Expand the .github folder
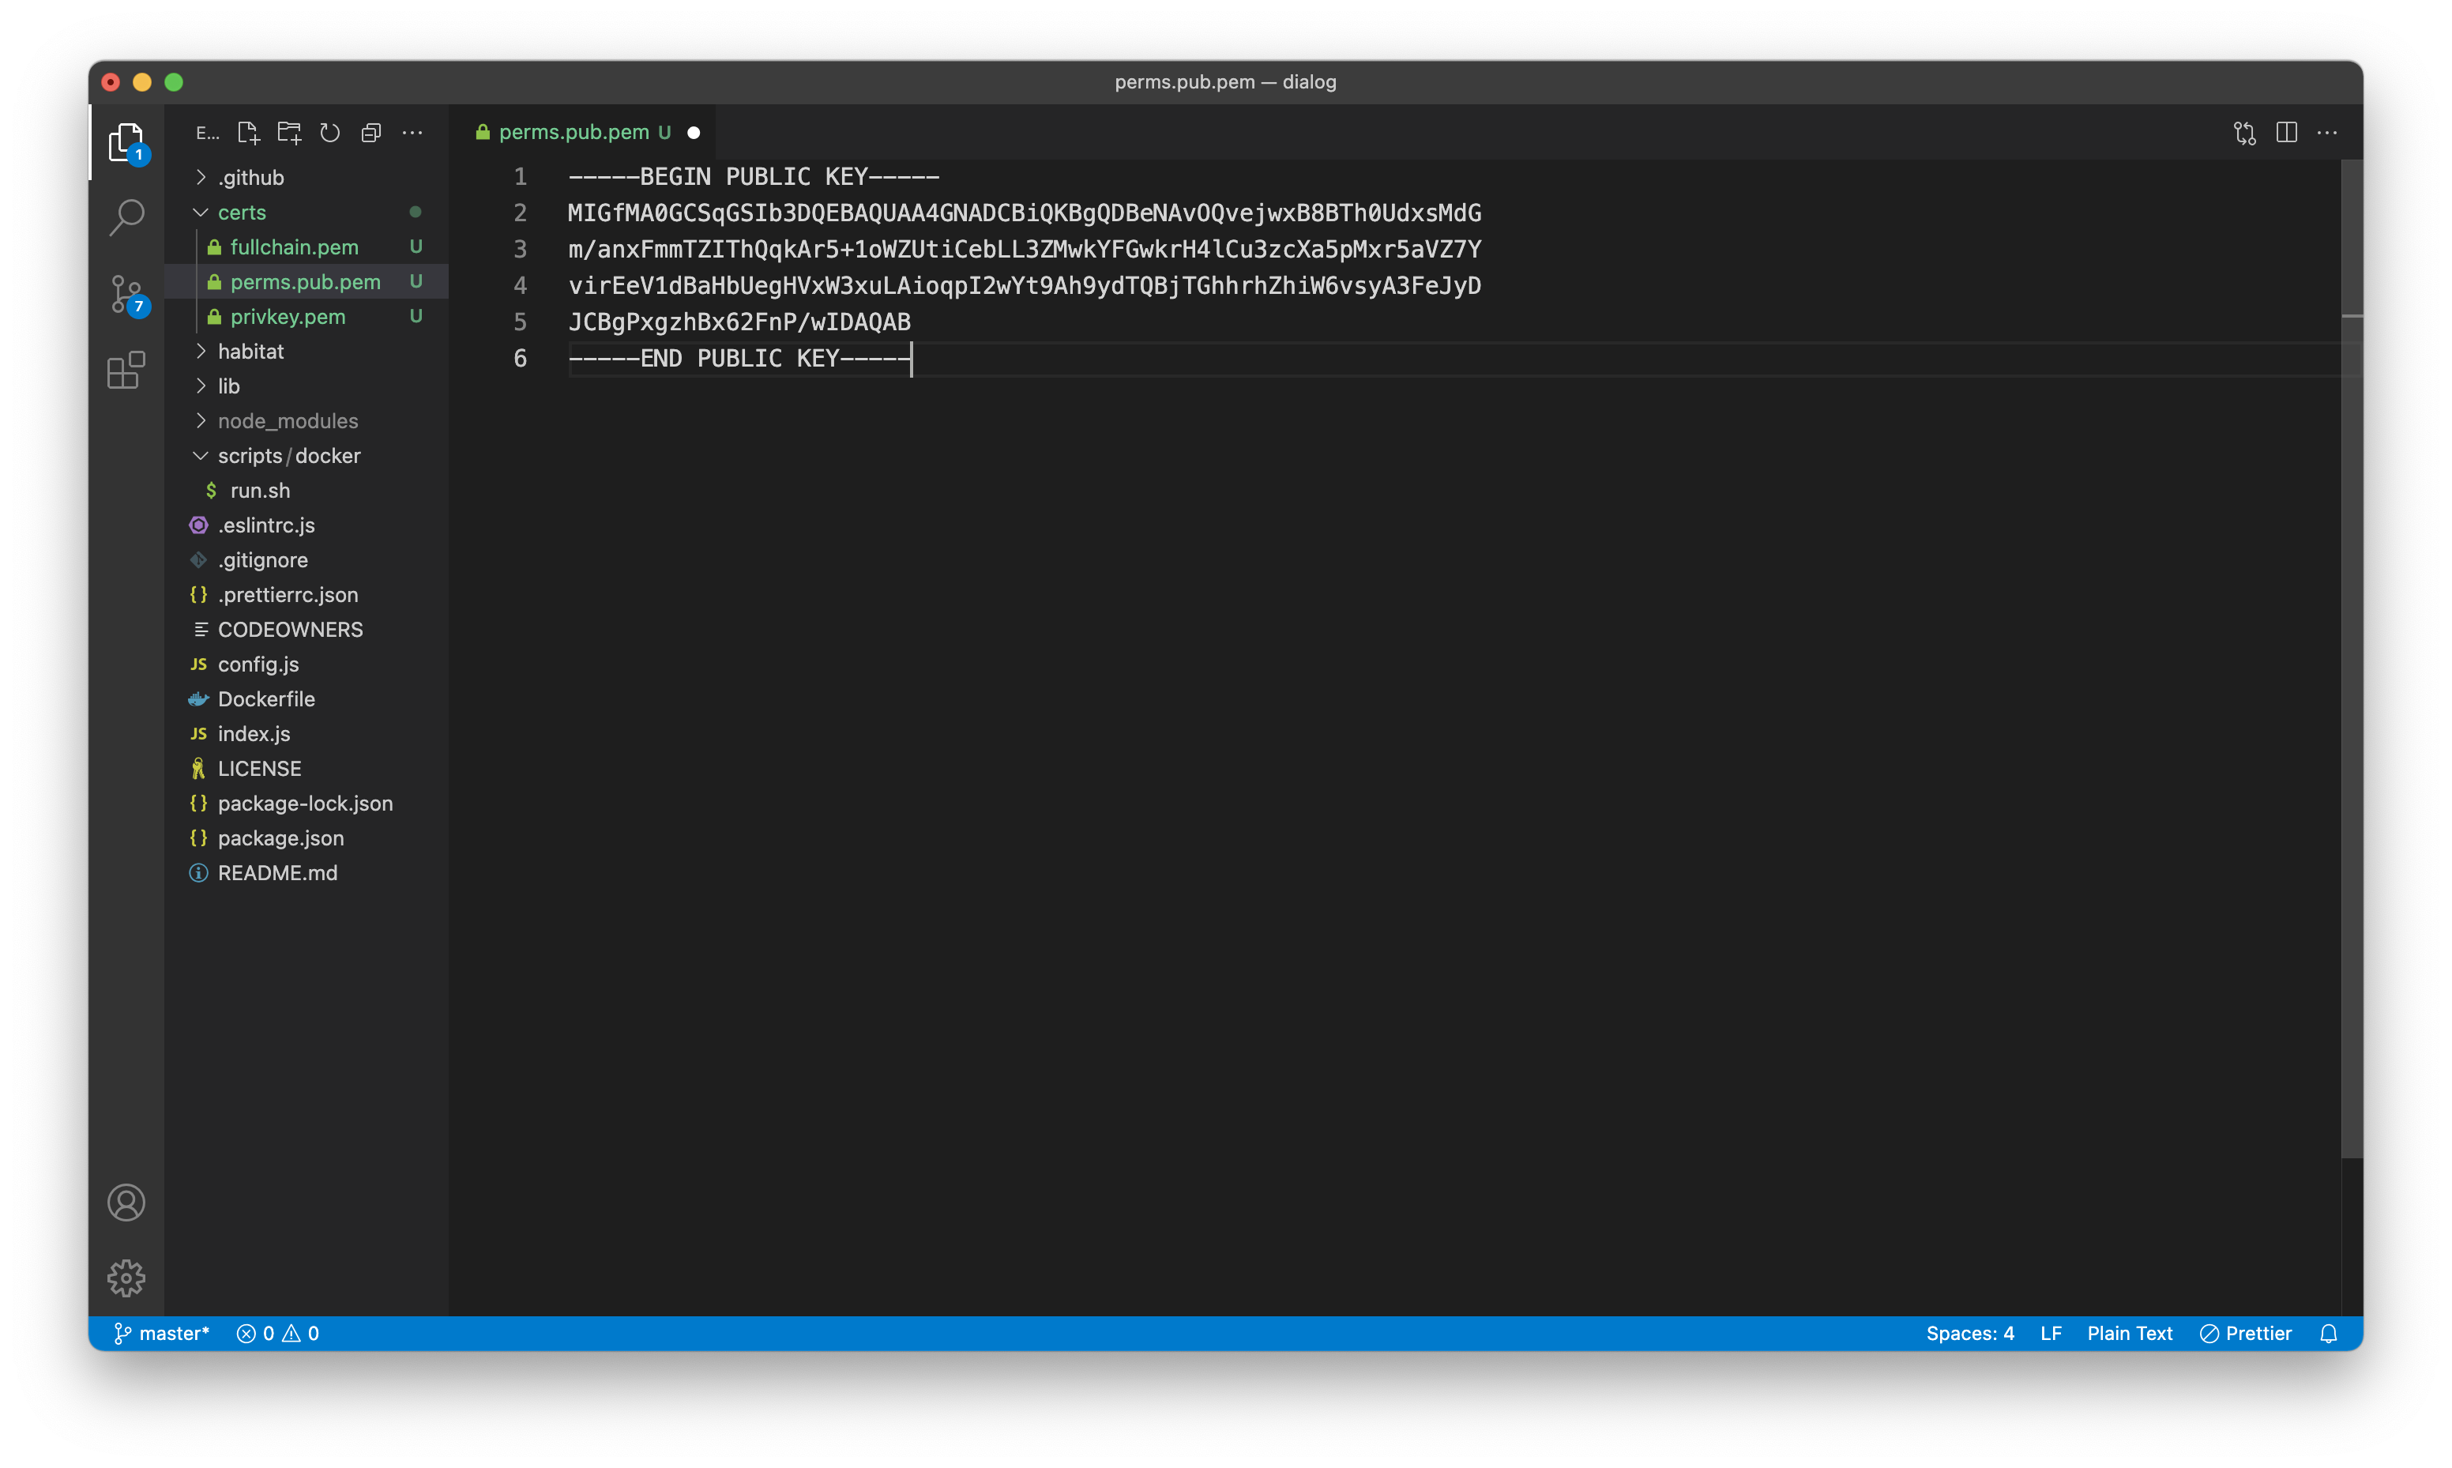2452x1468 pixels. tap(306, 177)
